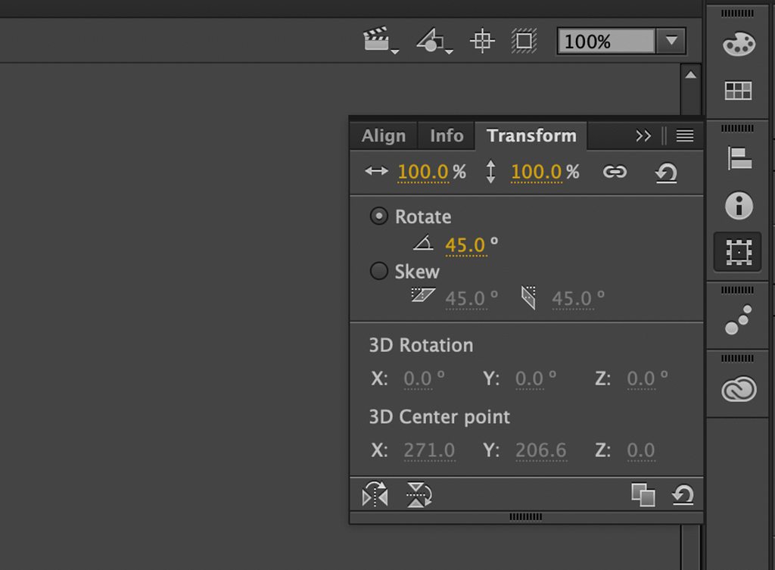The image size is (775, 570).
Task: Switch to the Align tab
Action: [384, 135]
